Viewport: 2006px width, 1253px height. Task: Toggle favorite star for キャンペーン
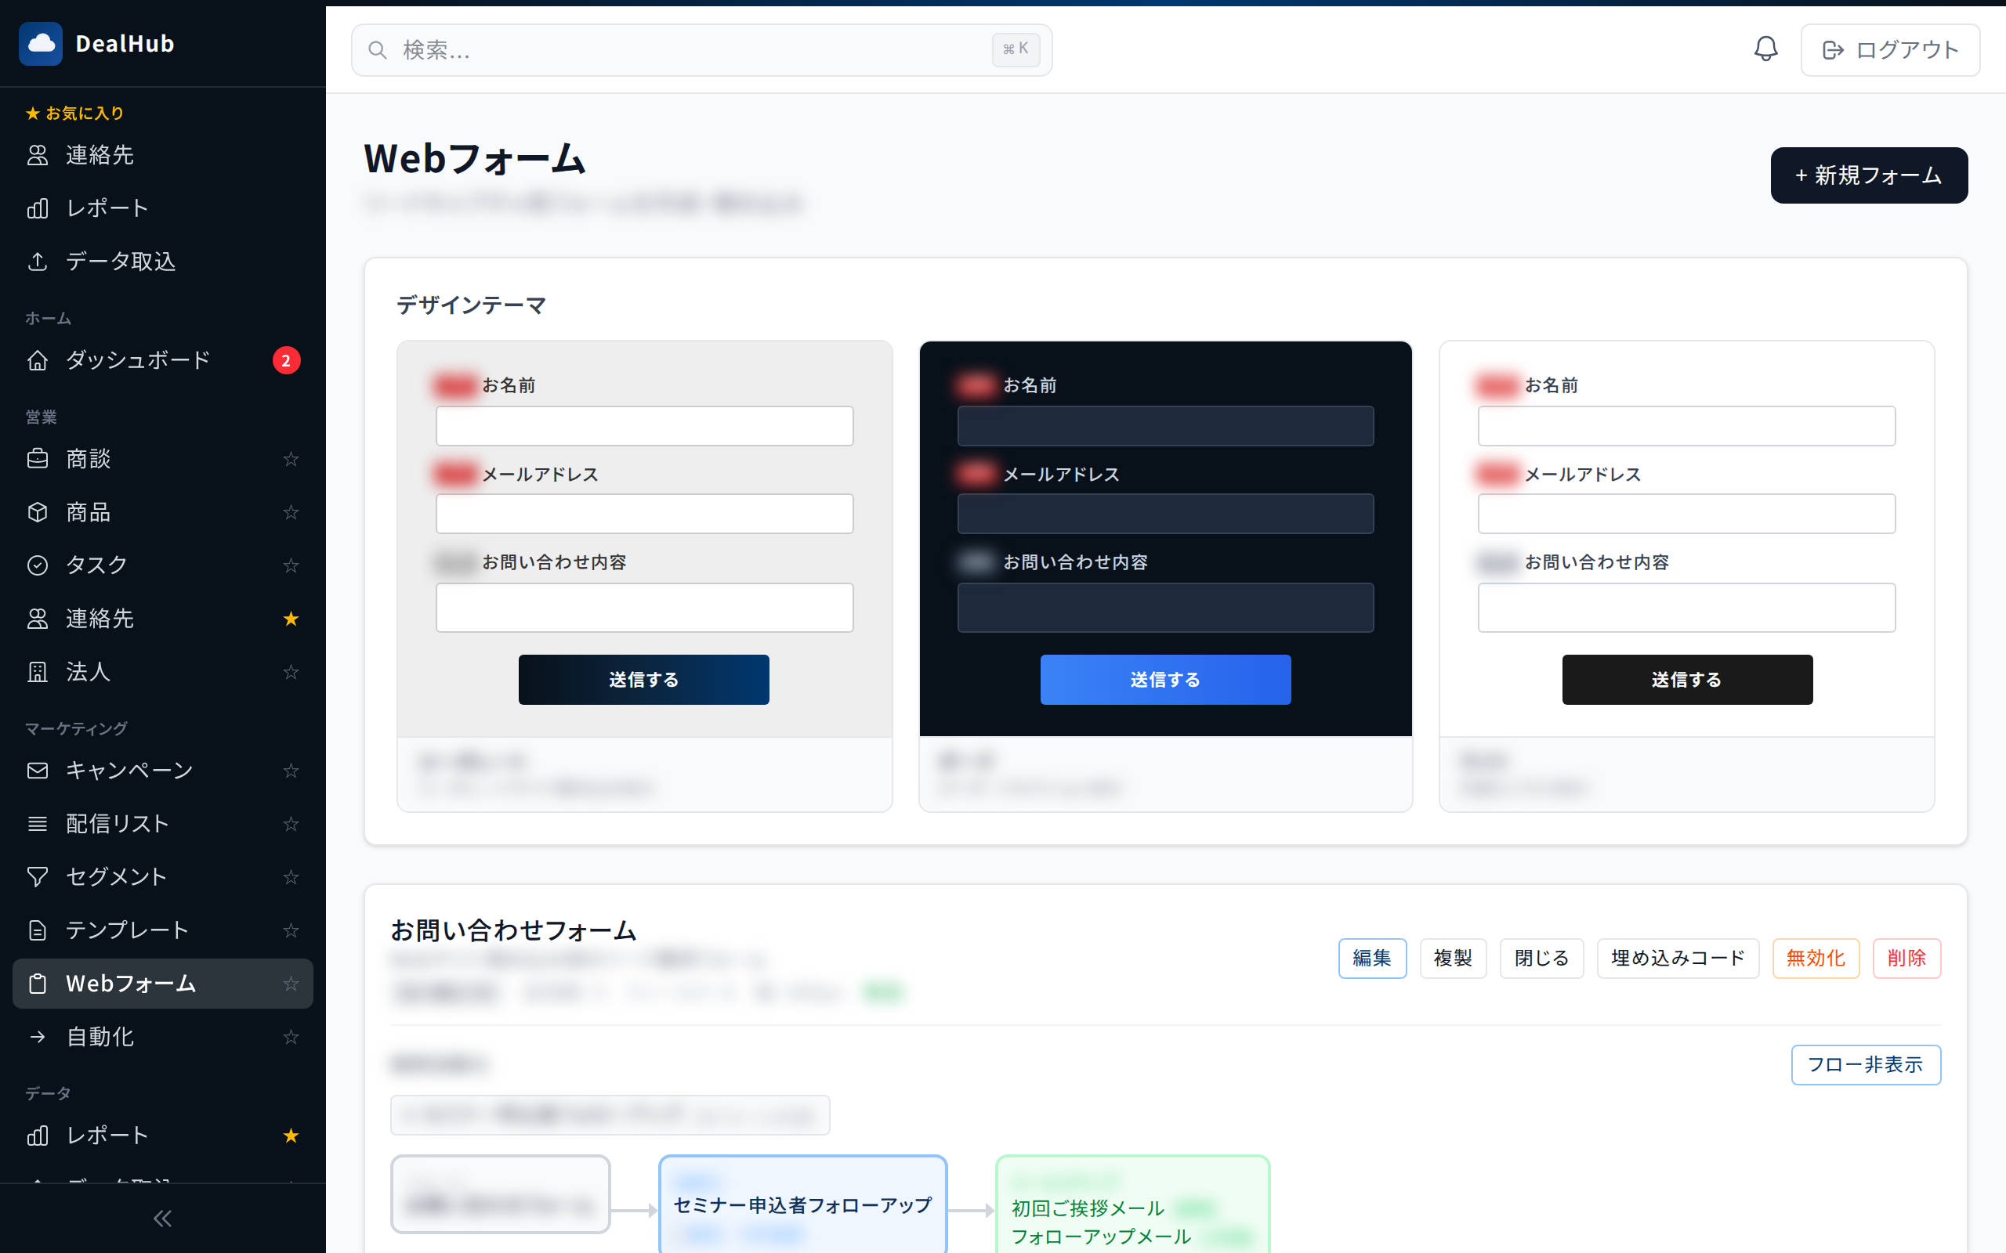290,771
